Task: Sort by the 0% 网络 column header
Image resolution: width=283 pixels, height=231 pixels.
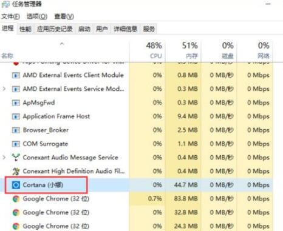Action: pos(255,51)
